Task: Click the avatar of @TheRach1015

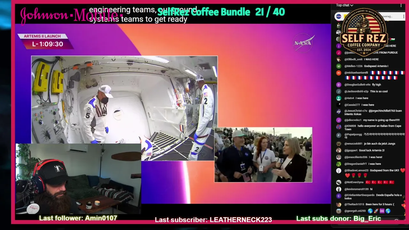Action: (339, 204)
